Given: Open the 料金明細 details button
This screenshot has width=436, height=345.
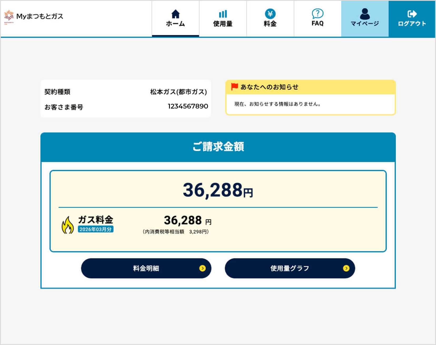Looking at the screenshot, I should (146, 268).
